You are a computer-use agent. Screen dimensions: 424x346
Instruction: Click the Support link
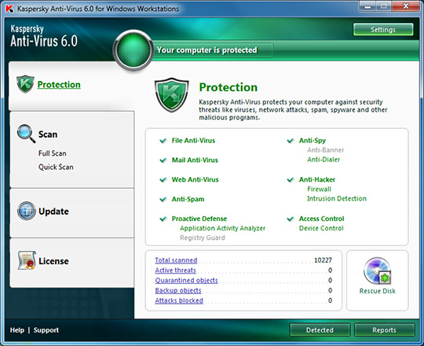coord(46,330)
